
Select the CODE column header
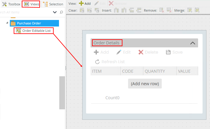point(132,71)
